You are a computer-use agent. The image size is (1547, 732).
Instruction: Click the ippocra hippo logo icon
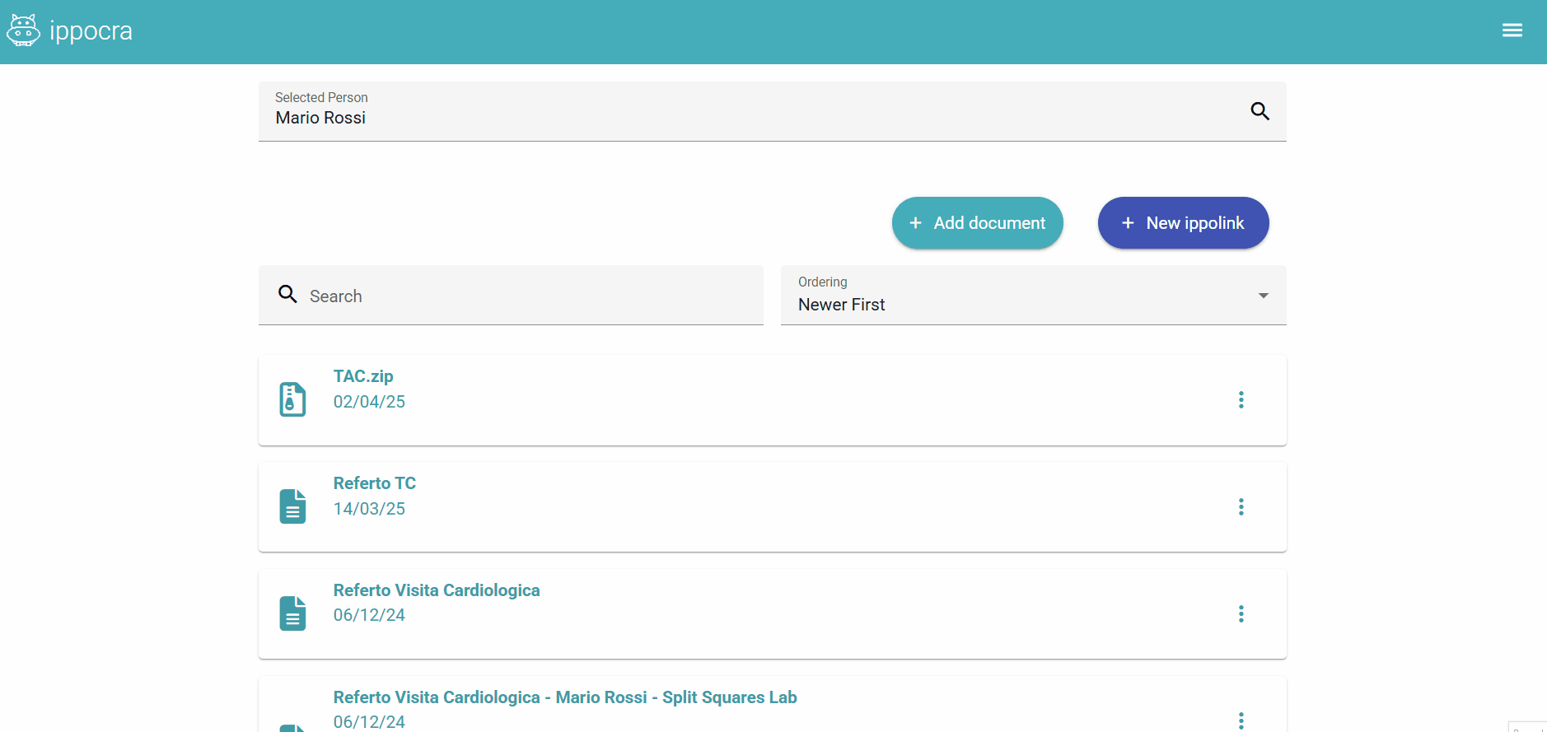click(x=23, y=30)
